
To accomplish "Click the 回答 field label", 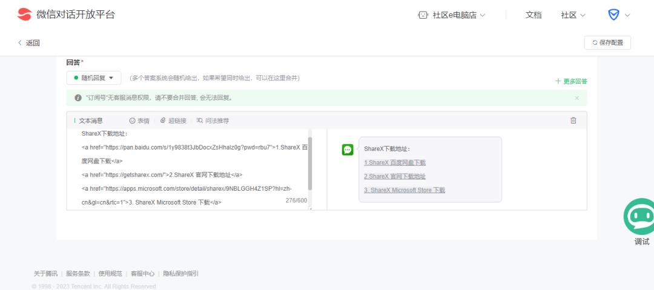I will pyautogui.click(x=75, y=62).
